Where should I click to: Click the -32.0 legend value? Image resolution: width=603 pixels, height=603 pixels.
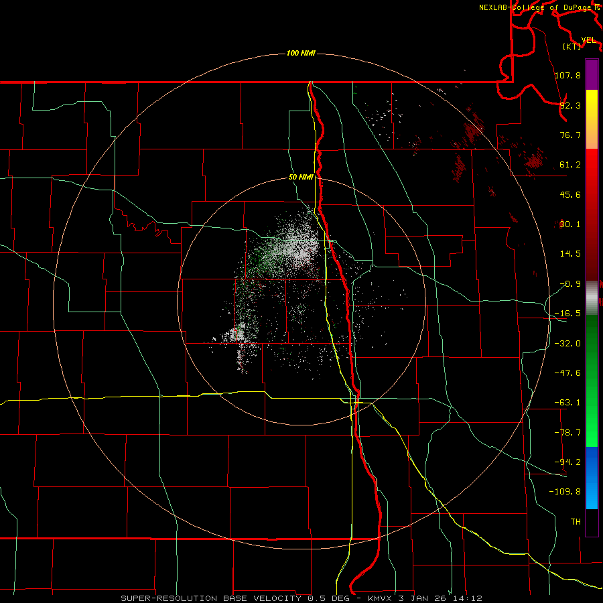click(567, 344)
